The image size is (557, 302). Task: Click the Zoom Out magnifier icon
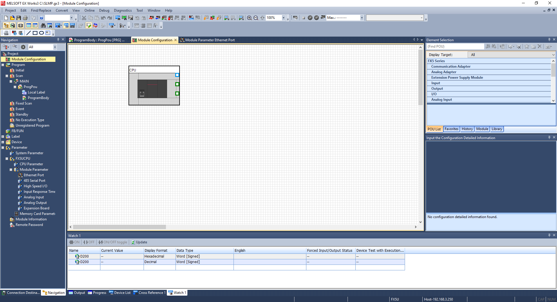click(x=256, y=18)
